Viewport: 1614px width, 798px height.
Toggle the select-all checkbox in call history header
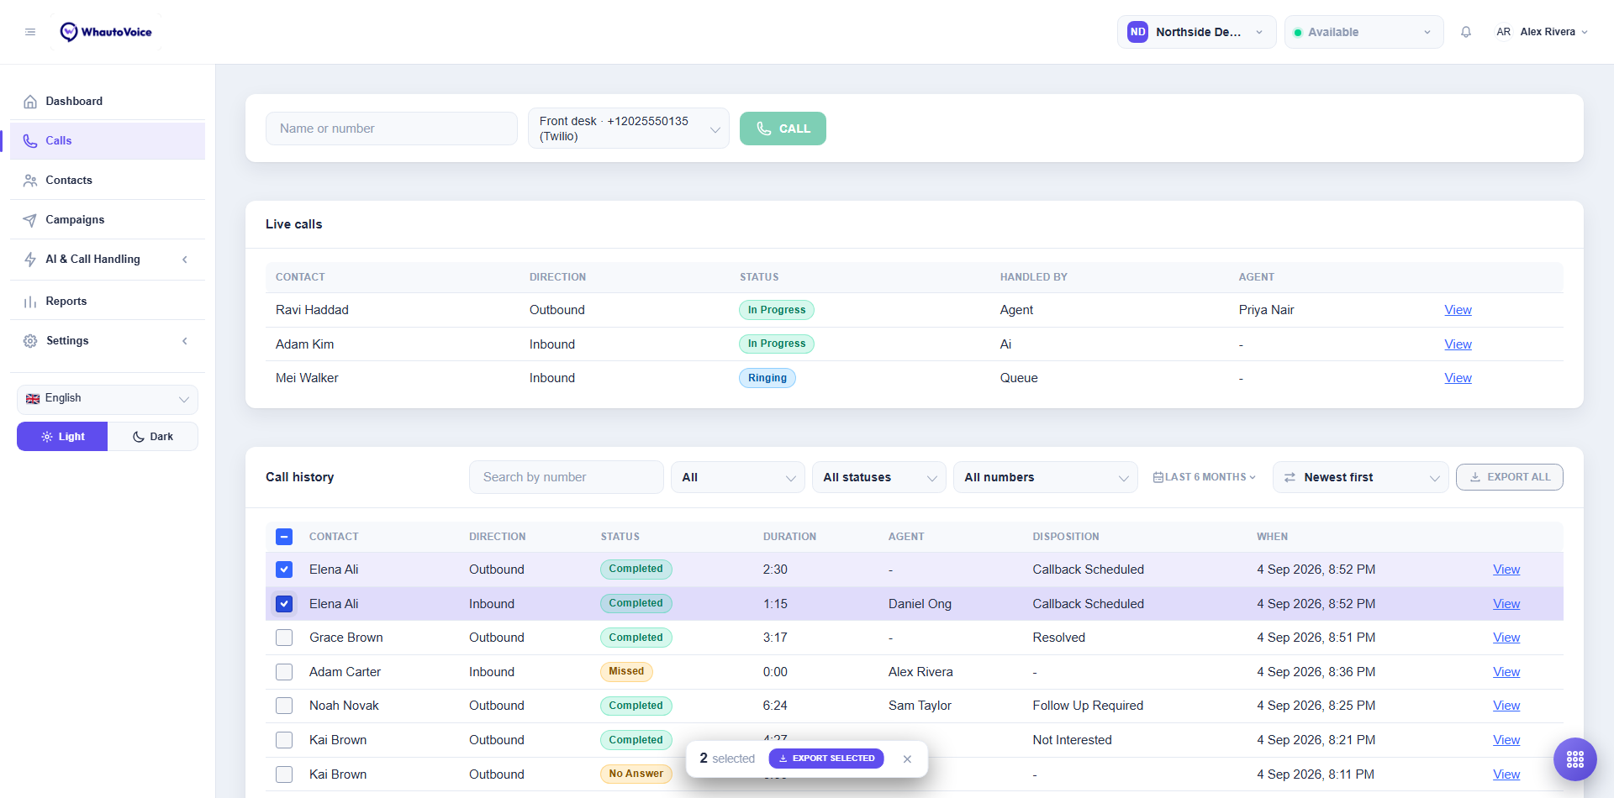pos(284,537)
